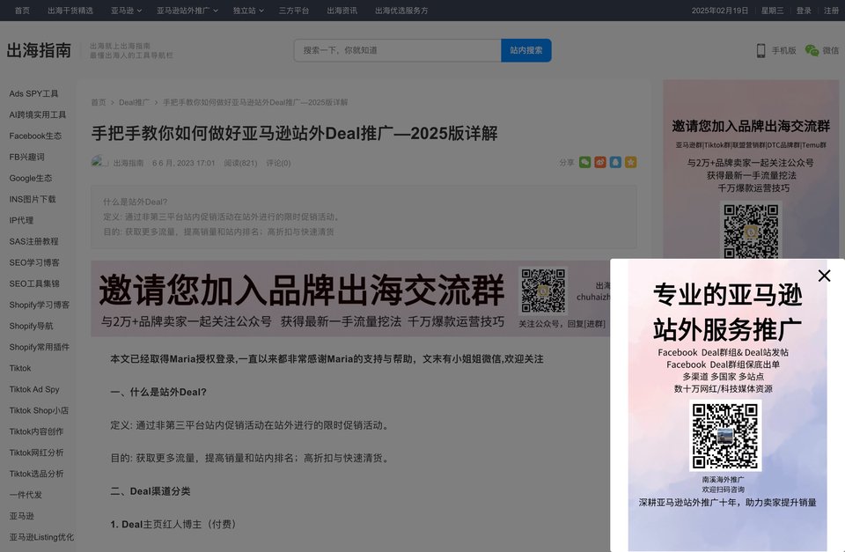Image resolution: width=845 pixels, height=552 pixels.
Task: Open Tiktok Shop小店 in the sidebar
Action: [x=39, y=410]
